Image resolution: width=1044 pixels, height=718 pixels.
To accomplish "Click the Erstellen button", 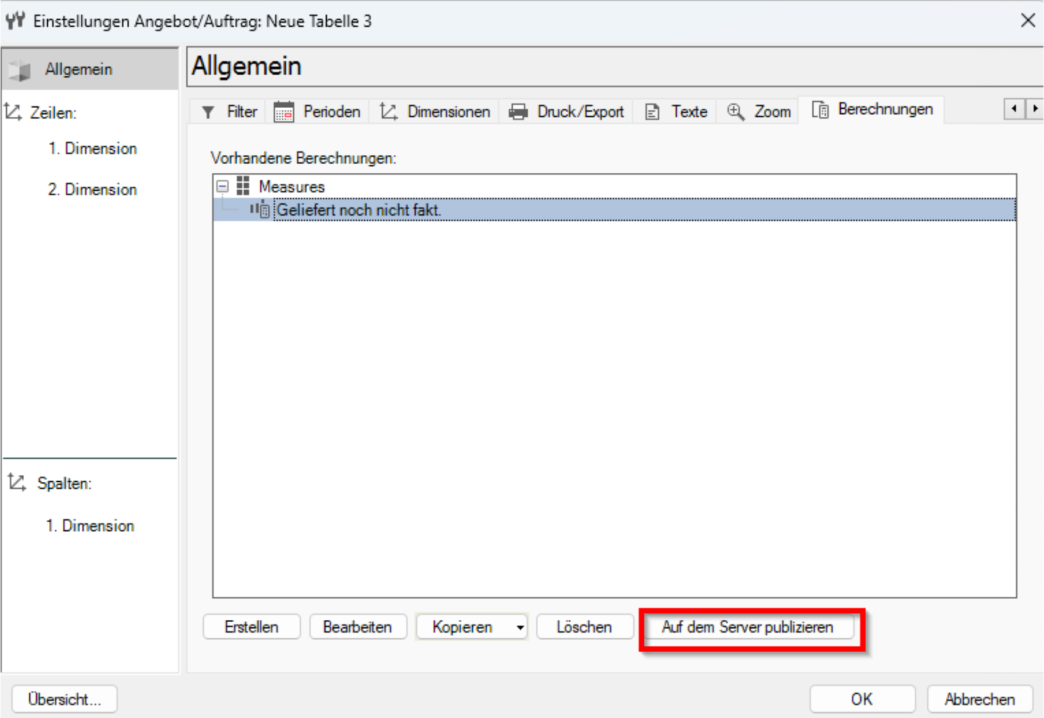I will pyautogui.click(x=252, y=627).
